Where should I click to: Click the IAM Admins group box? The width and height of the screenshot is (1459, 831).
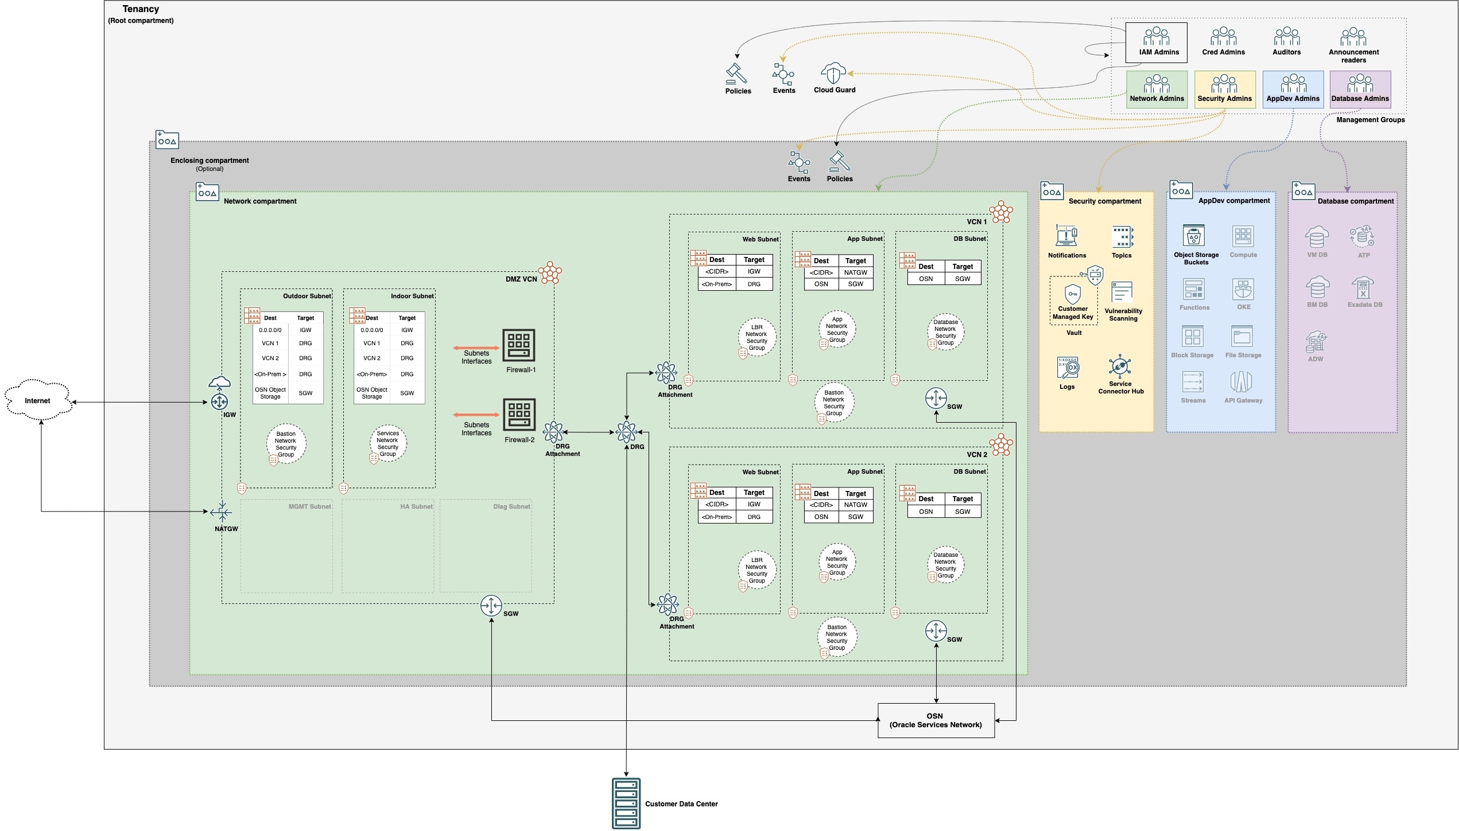click(1156, 41)
